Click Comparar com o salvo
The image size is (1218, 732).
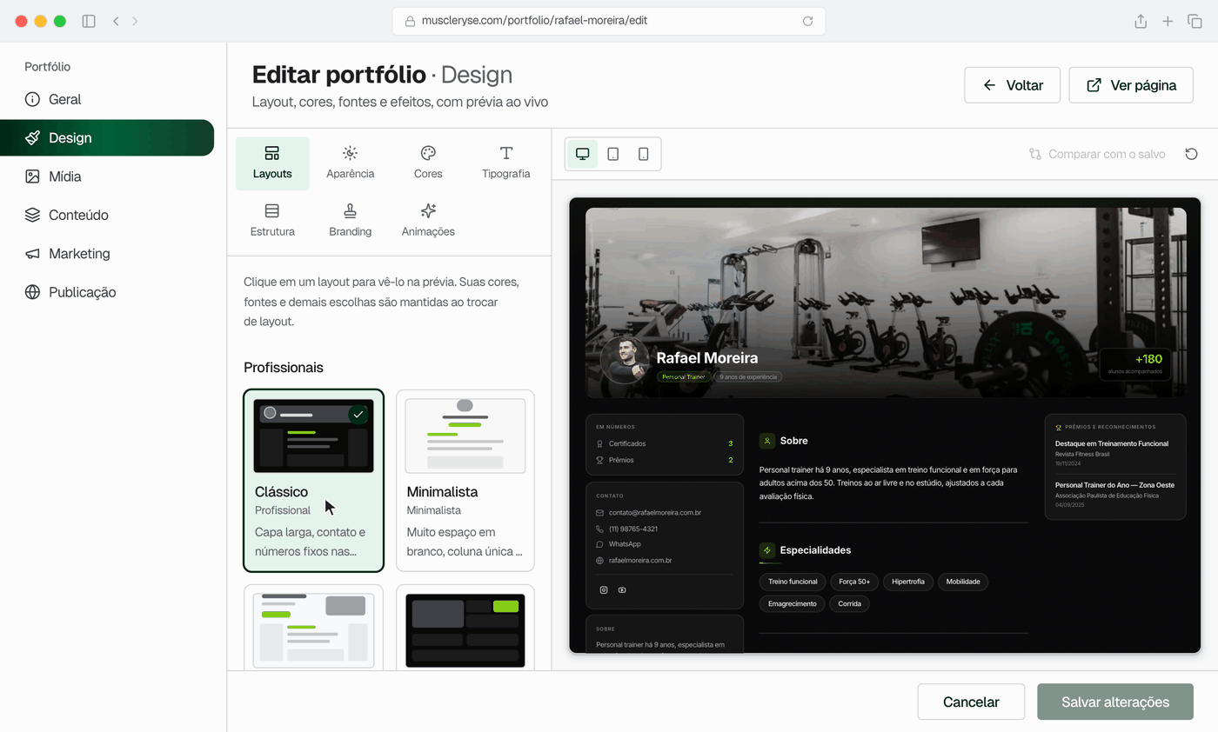click(x=1096, y=154)
